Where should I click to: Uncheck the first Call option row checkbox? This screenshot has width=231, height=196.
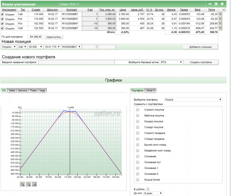click(3, 14)
